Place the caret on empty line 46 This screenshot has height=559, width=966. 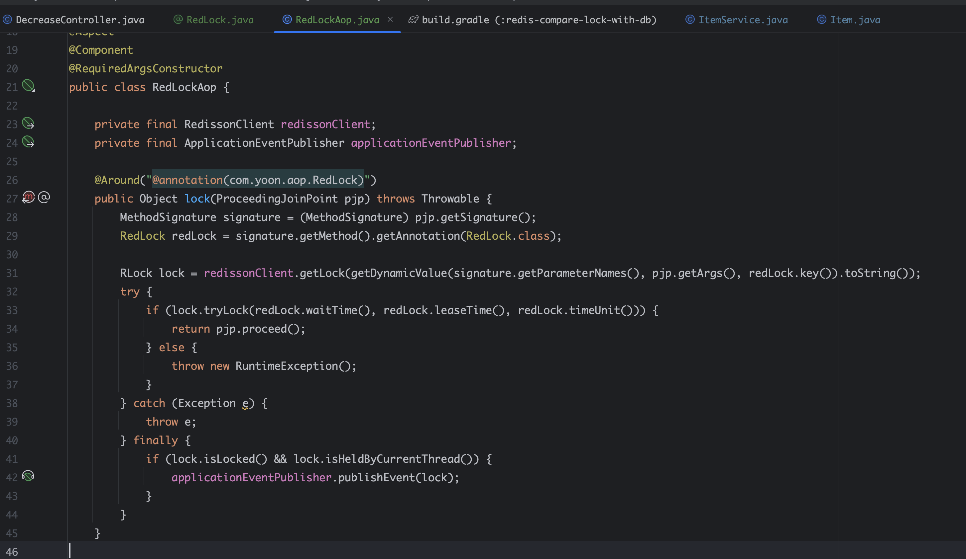[x=230, y=551]
